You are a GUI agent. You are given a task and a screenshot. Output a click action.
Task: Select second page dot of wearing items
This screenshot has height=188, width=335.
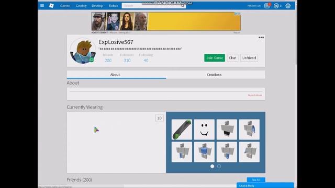[219, 166]
